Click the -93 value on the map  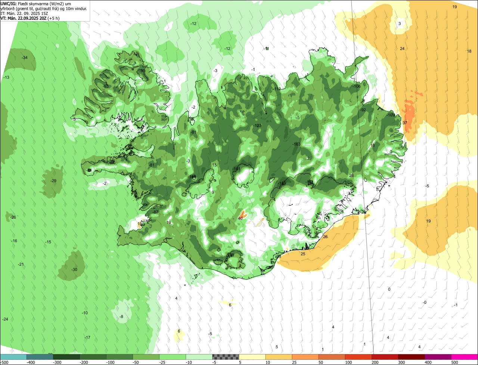[x=106, y=86]
